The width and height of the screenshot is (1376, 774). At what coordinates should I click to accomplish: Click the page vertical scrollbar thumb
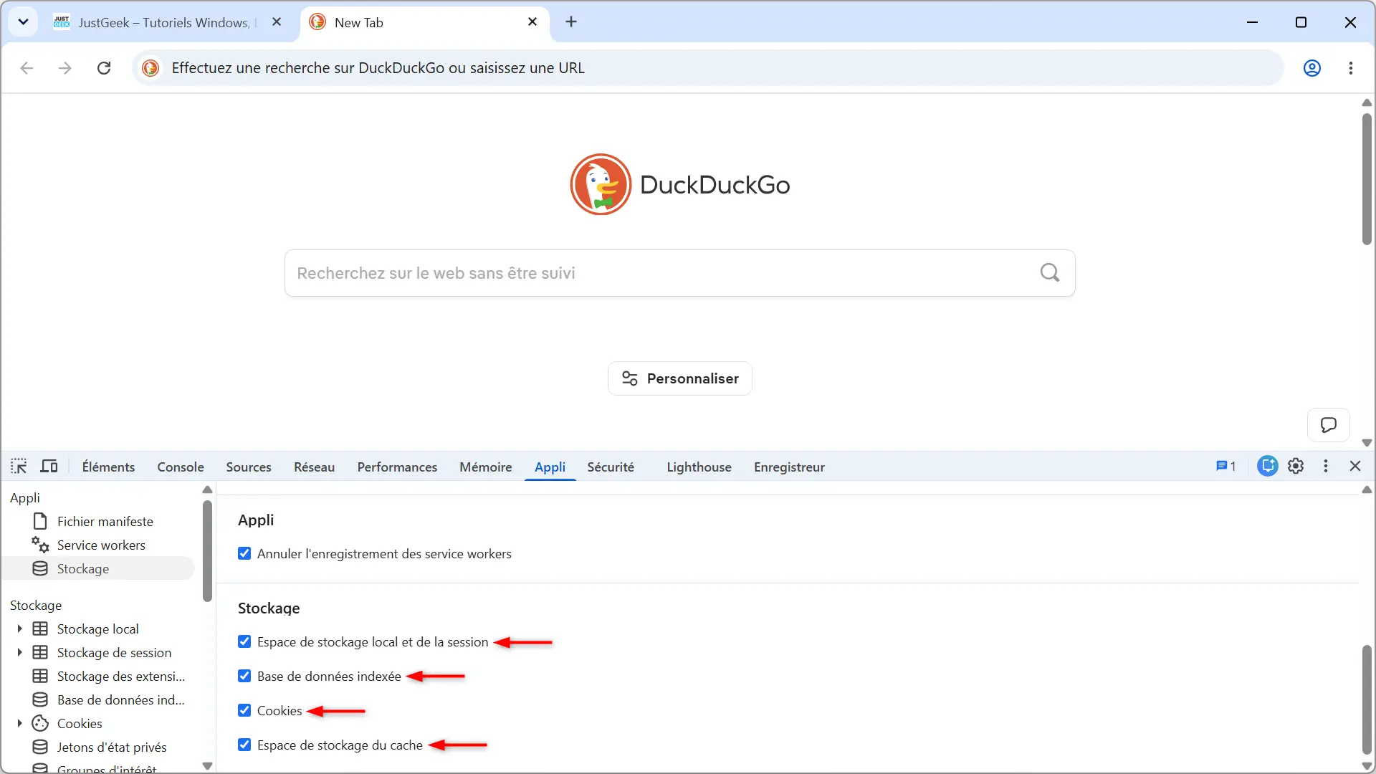click(x=1367, y=179)
